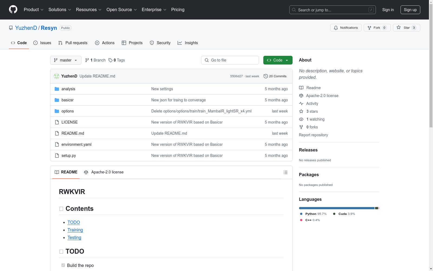433x271 pixels.
Task: Switch to the Pull requests tab
Action: 73,43
